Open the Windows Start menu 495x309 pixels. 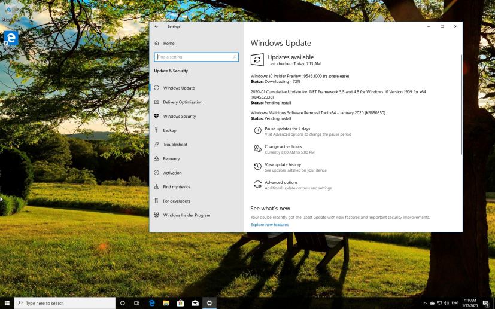(x=7, y=303)
